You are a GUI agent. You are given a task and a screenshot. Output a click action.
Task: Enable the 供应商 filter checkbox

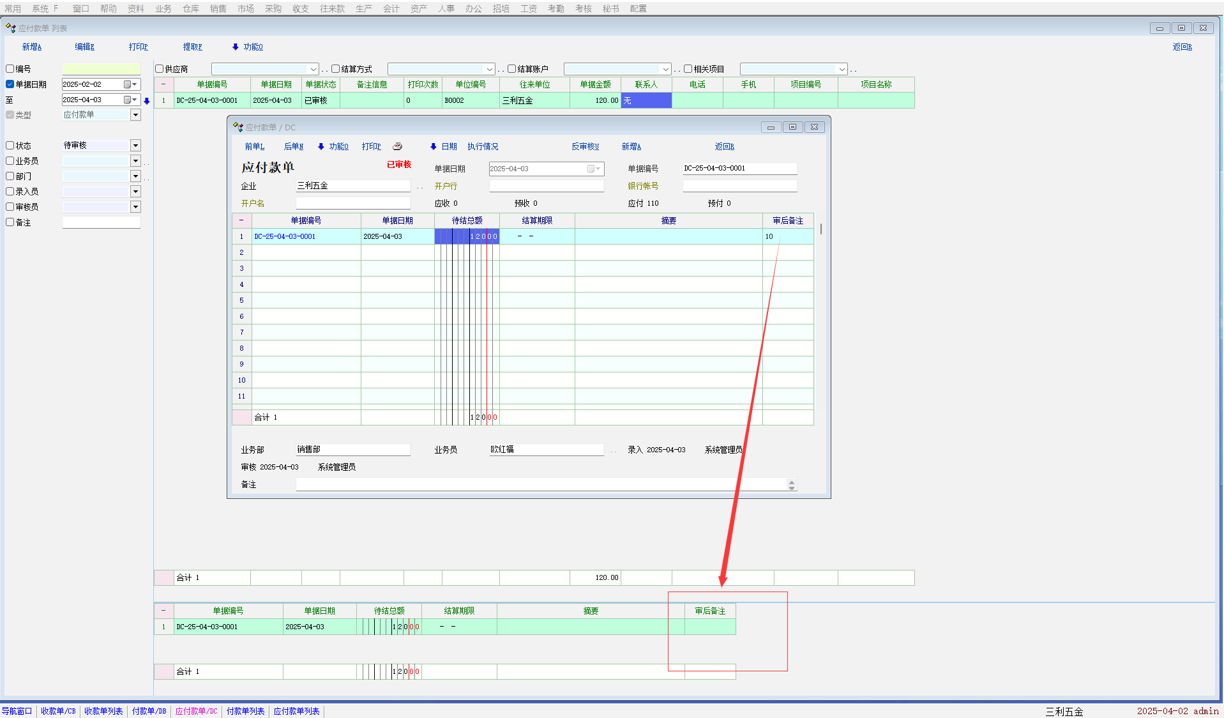point(160,69)
